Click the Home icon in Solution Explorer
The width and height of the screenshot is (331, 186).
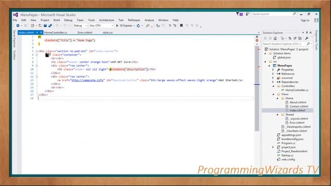point(275,38)
